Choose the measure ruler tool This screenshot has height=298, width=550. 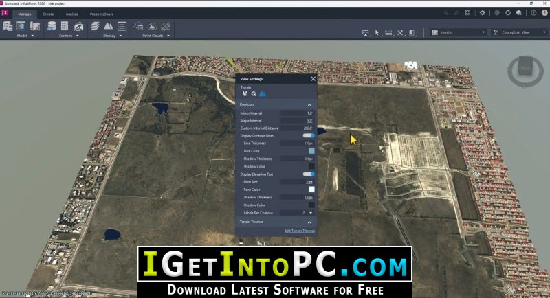point(388,32)
